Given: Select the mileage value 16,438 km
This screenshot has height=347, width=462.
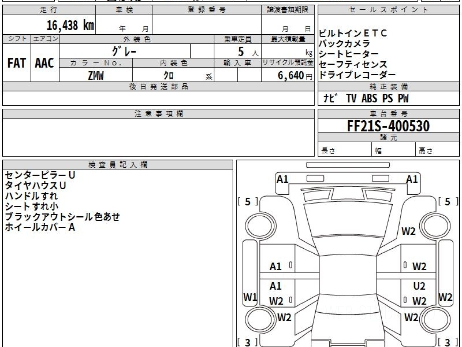Looking at the screenshot, I should point(70,25).
